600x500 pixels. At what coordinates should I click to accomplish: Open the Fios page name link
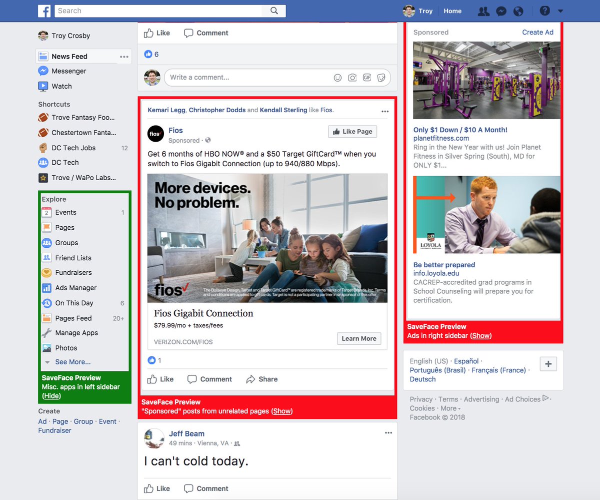[x=175, y=131]
